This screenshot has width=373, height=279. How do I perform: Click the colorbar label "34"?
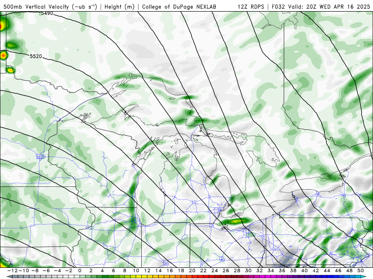point(271,271)
